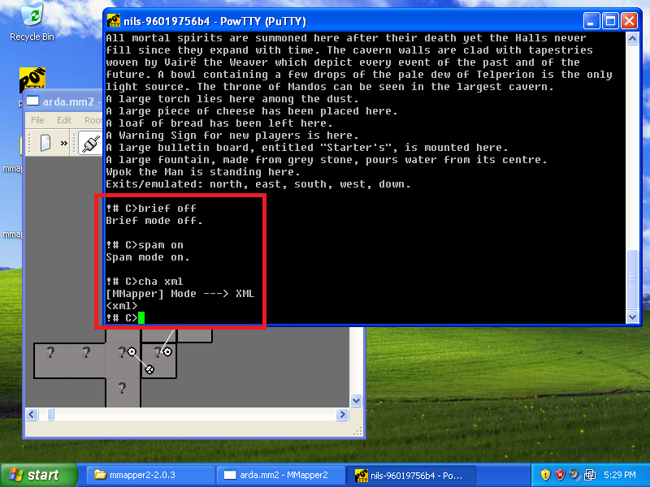Click the MMapper horizontal scroll left arrow

pyautogui.click(x=32, y=415)
